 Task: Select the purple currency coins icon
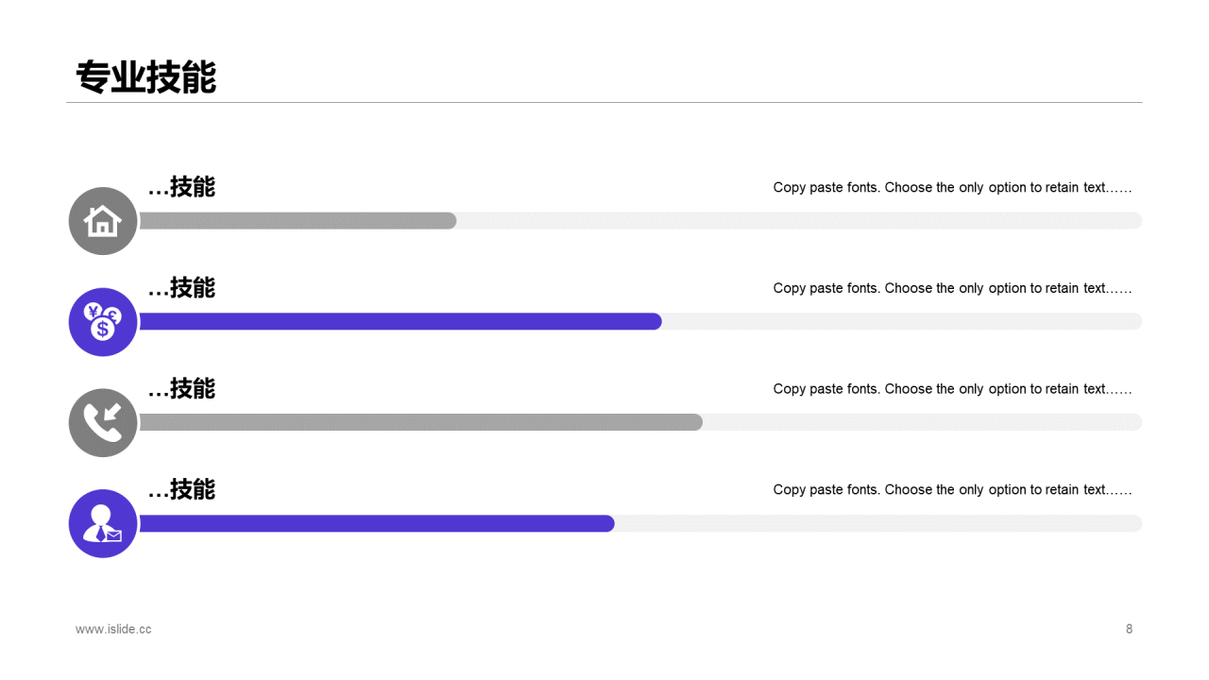(x=103, y=322)
